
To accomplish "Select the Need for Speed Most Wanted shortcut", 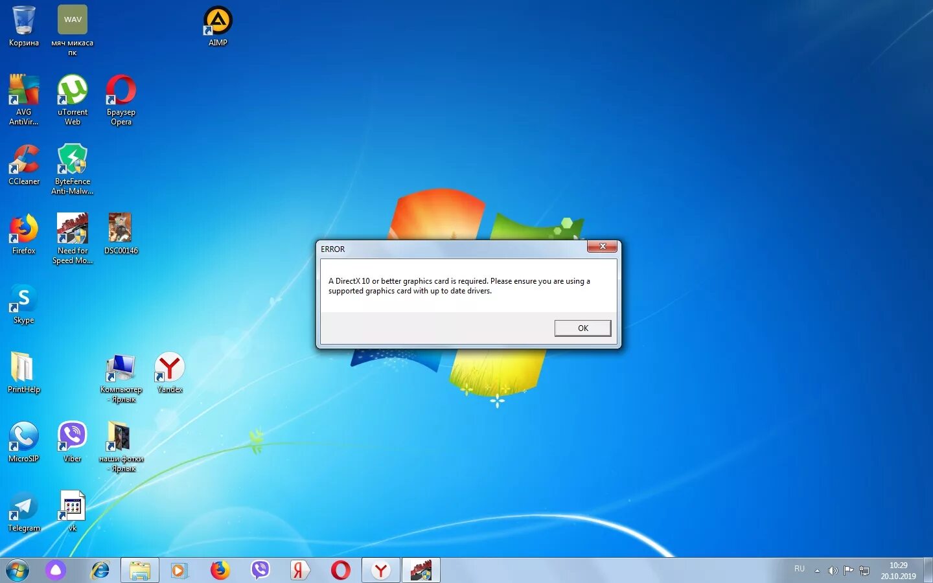I will [x=73, y=238].
